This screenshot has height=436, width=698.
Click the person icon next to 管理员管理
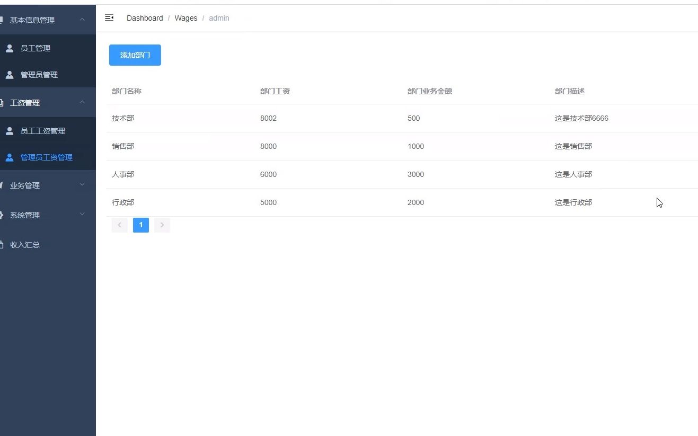pos(10,74)
